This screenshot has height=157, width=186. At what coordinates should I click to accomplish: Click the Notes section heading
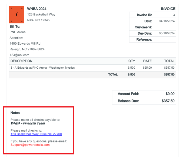click(15, 113)
